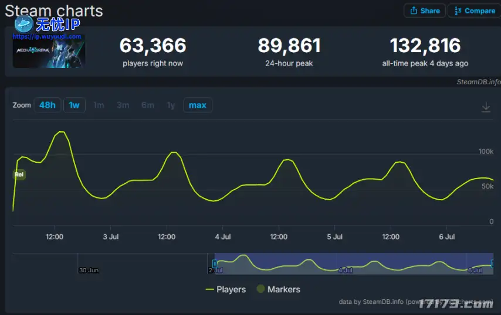This screenshot has height=315, width=501.
Task: Click the yellow Players legend line swatch
Action: (209, 289)
